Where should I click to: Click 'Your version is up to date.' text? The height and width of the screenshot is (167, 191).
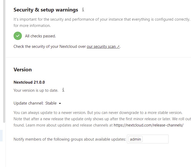tap(36, 90)
